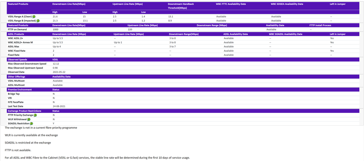Click the WBC ADSL2+ Annex M label
Screen dimensions: 364x161
coord(20,42)
